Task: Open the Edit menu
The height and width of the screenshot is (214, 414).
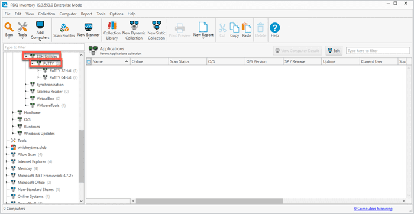Action: click(x=18, y=14)
